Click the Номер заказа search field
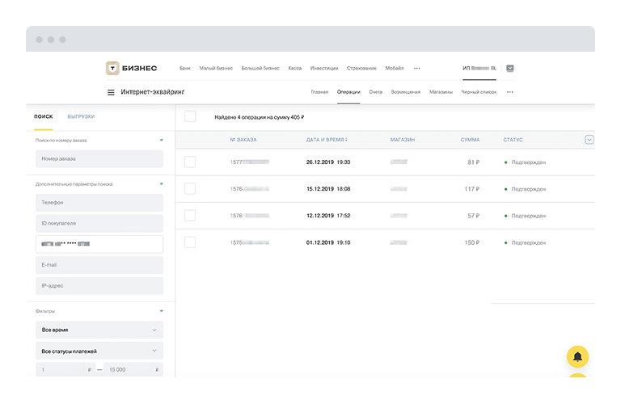621x404 pixels. click(x=99, y=159)
